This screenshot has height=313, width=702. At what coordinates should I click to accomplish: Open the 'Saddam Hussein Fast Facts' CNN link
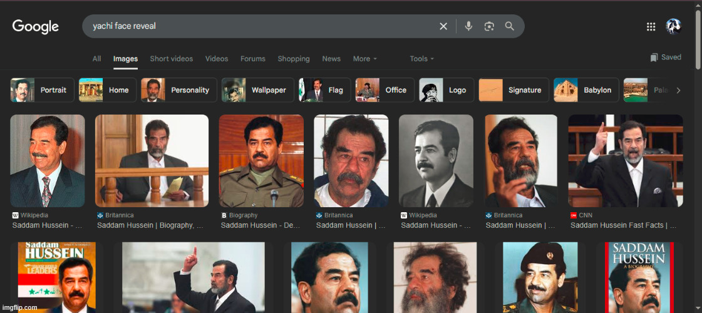(623, 225)
